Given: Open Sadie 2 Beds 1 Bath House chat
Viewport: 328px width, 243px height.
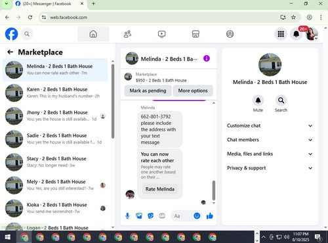Looking at the screenshot, I should coord(55,139).
